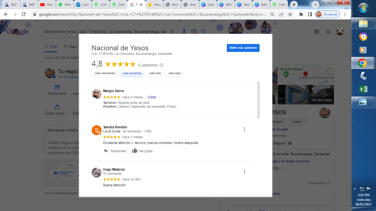376x211 pixels.
Task: Switch to the YouTube tab
Action: tap(47, 5)
